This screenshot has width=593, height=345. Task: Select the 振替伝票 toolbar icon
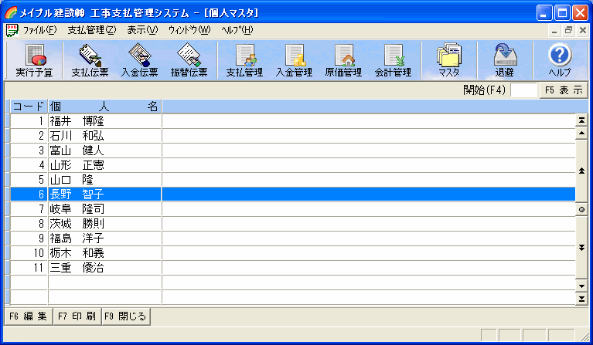pyautogui.click(x=189, y=60)
